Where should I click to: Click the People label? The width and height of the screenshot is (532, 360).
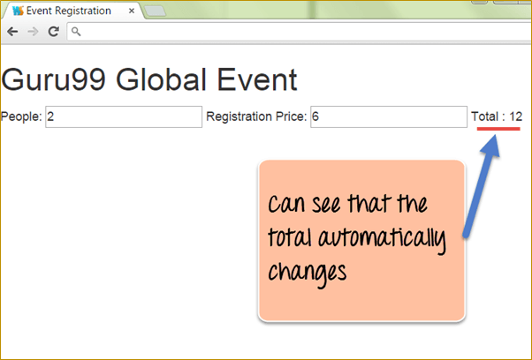[x=22, y=116]
